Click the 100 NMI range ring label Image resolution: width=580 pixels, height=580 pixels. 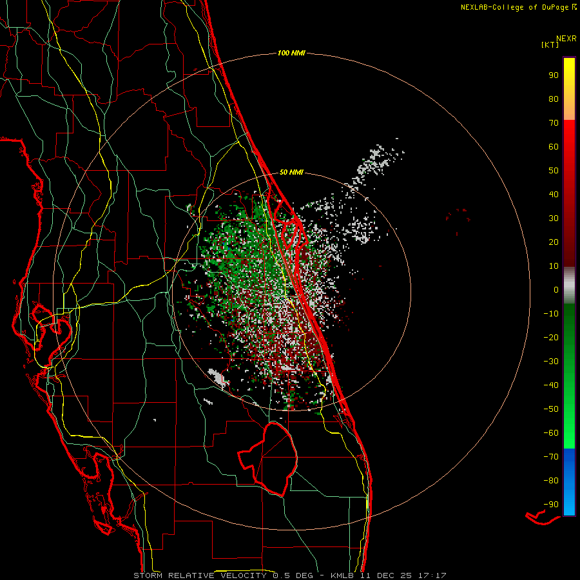tap(291, 53)
